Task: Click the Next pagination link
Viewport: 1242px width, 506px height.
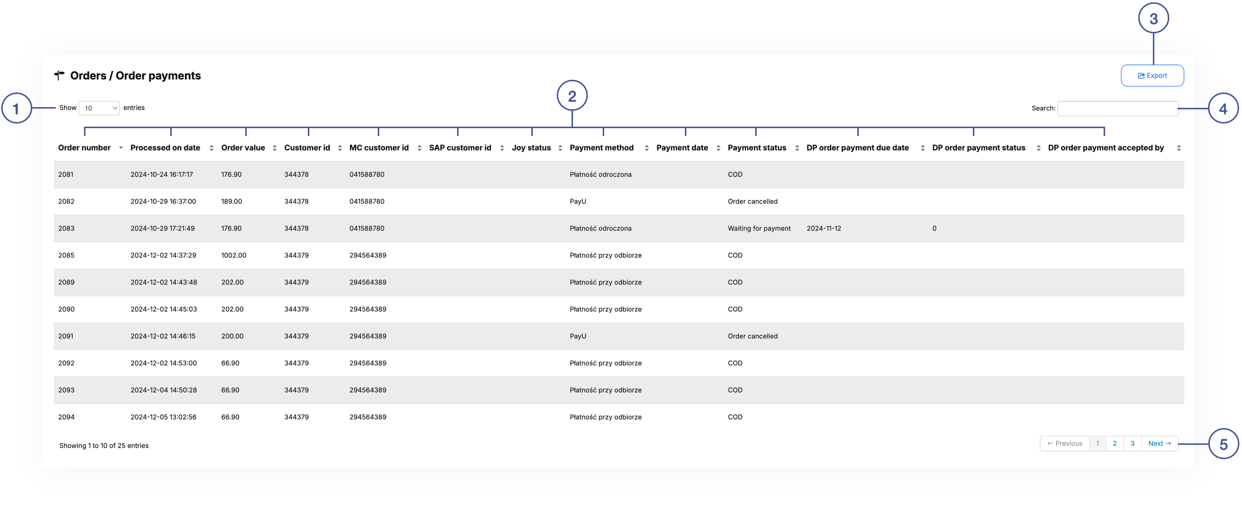Action: point(1159,443)
